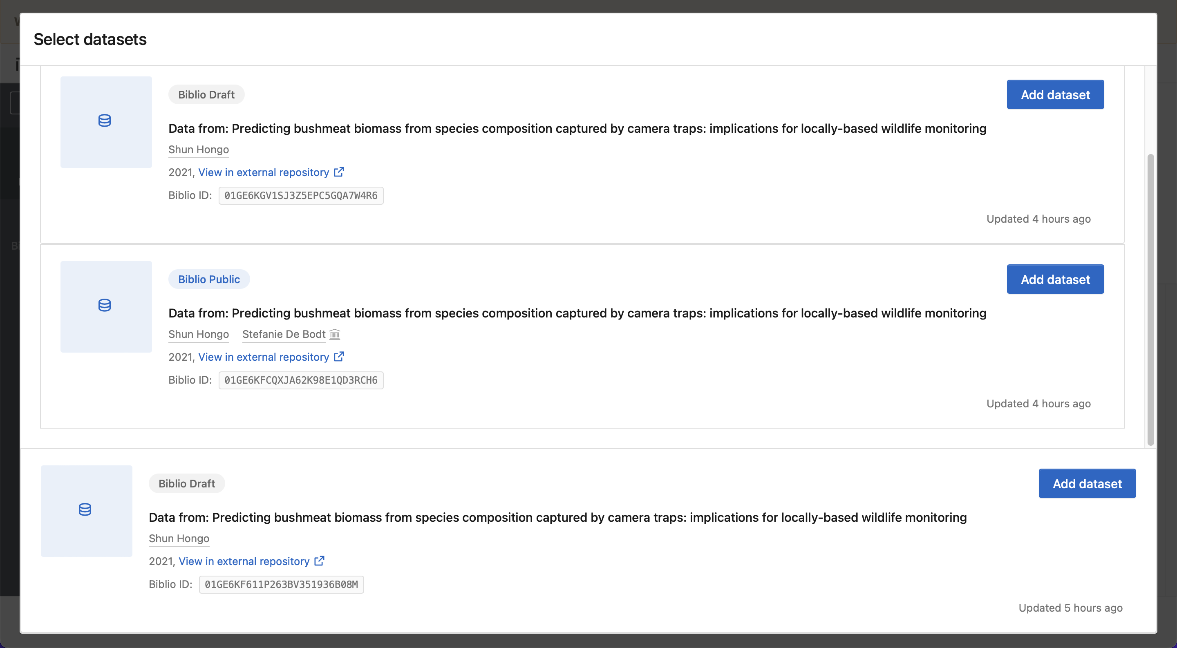
Task: Click Add dataset on the Biblio Public dataset
Action: 1055,279
